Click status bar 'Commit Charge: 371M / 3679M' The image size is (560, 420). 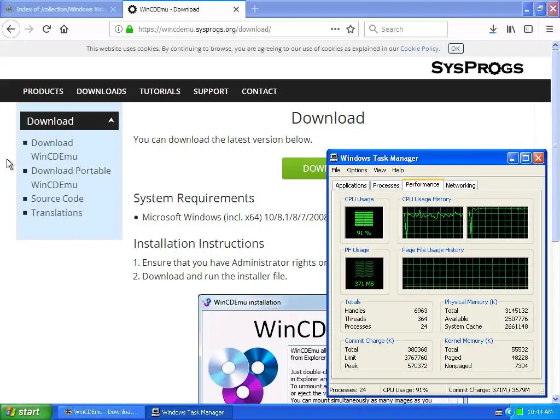[x=489, y=390]
